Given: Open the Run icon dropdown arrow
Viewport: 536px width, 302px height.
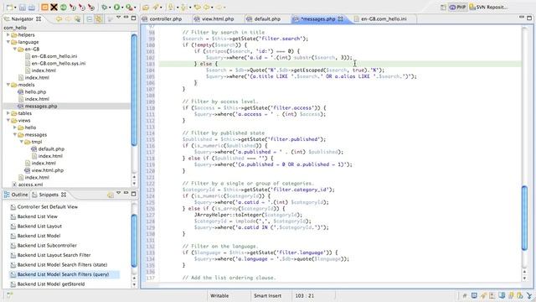Looking at the screenshot, I should [x=122, y=8].
